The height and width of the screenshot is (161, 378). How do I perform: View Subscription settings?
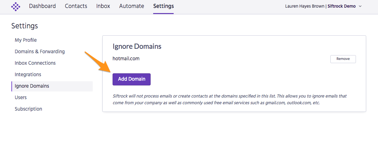[x=28, y=109]
